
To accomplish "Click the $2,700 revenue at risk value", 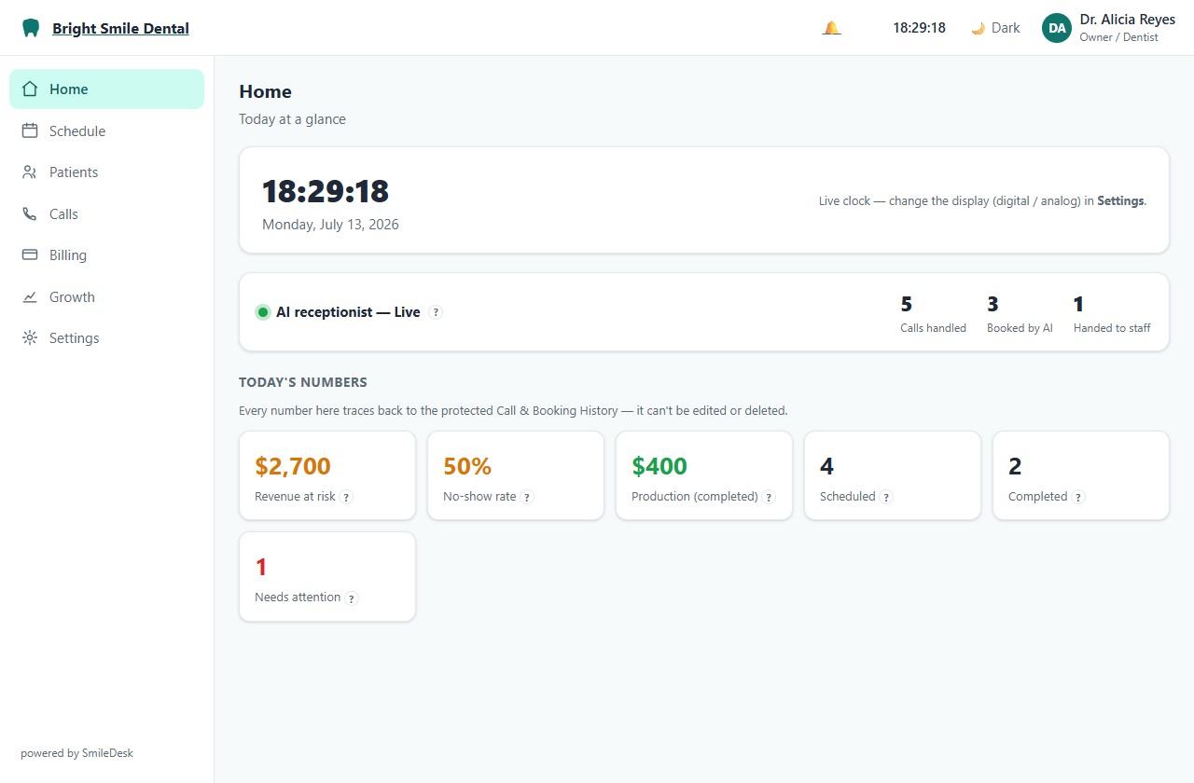I will click(x=293, y=466).
